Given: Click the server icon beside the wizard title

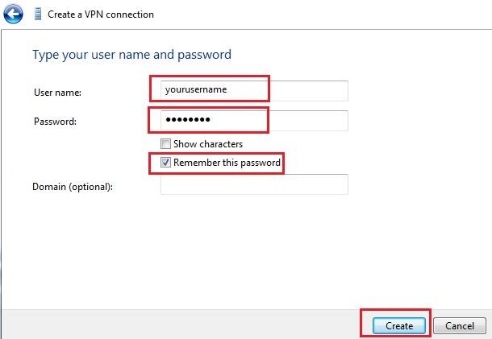Looking at the screenshot, I should click(38, 14).
